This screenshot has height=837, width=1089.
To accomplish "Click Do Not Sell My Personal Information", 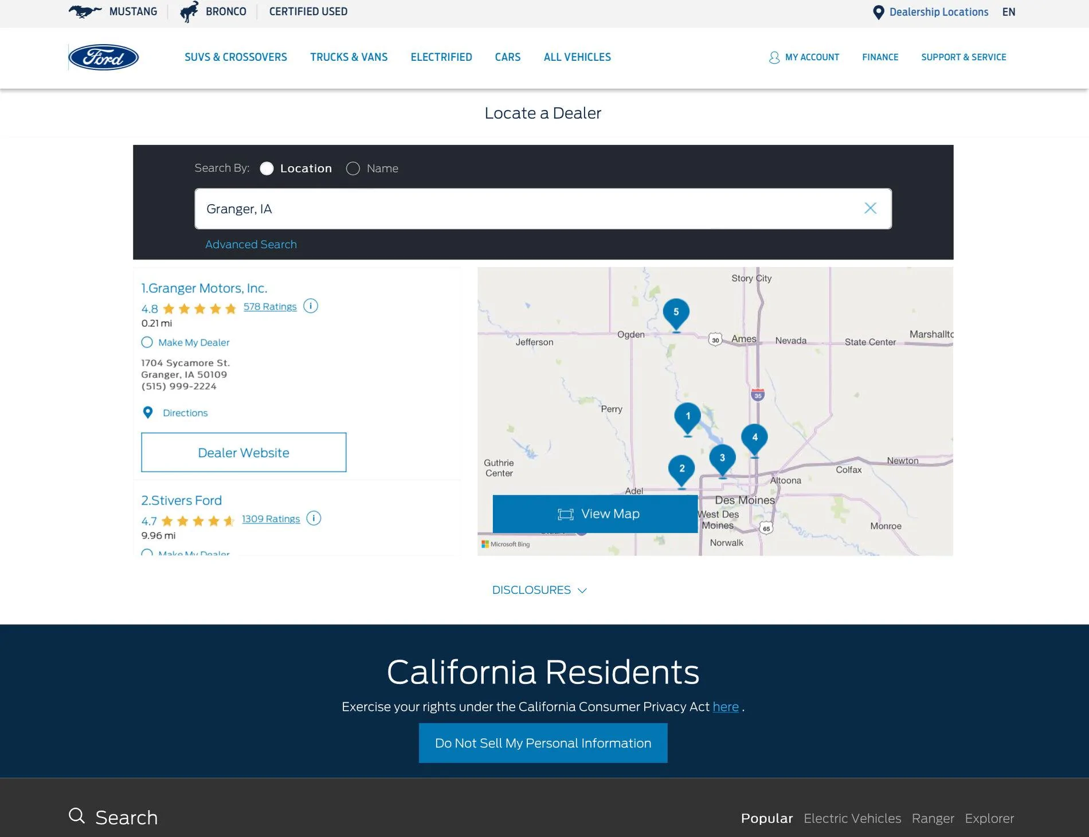I will click(543, 743).
